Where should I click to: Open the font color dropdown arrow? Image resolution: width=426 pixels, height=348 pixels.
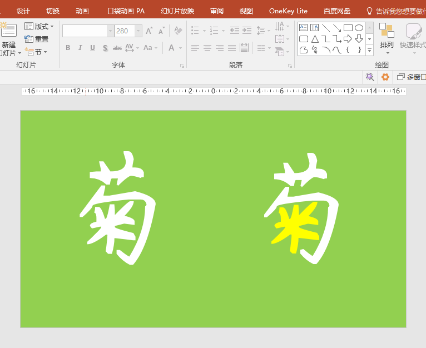[180, 48]
